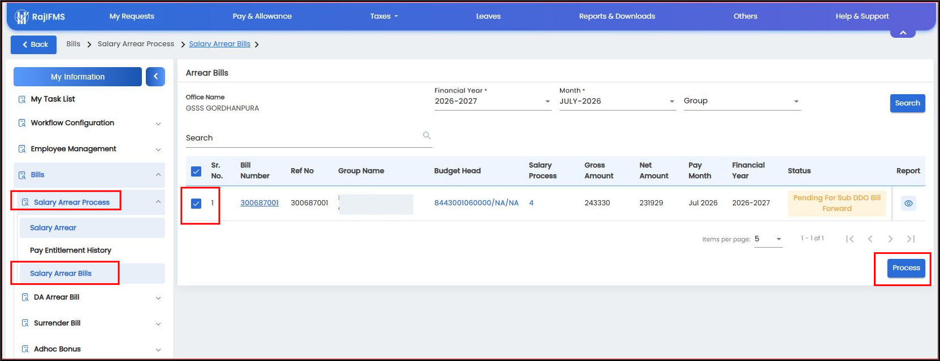Open bill number 300687001 link

259,203
